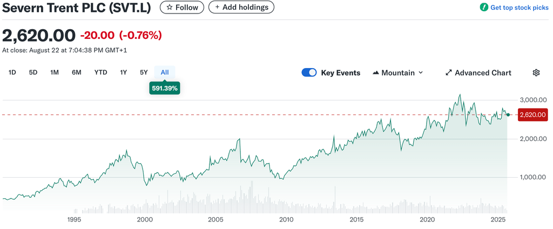This screenshot has width=553, height=229.
Task: Click the plus icon in Add holdings
Action: (217, 8)
